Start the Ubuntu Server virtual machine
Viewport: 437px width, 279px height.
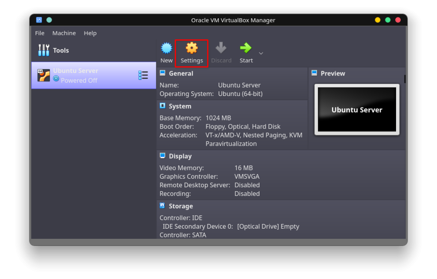coord(246,48)
